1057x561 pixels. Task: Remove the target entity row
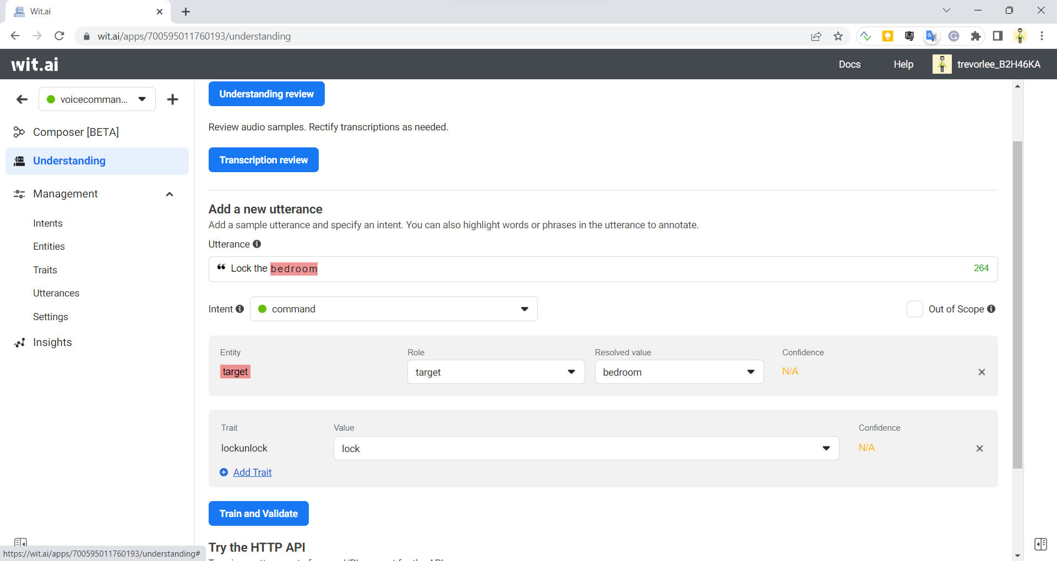pyautogui.click(x=982, y=372)
